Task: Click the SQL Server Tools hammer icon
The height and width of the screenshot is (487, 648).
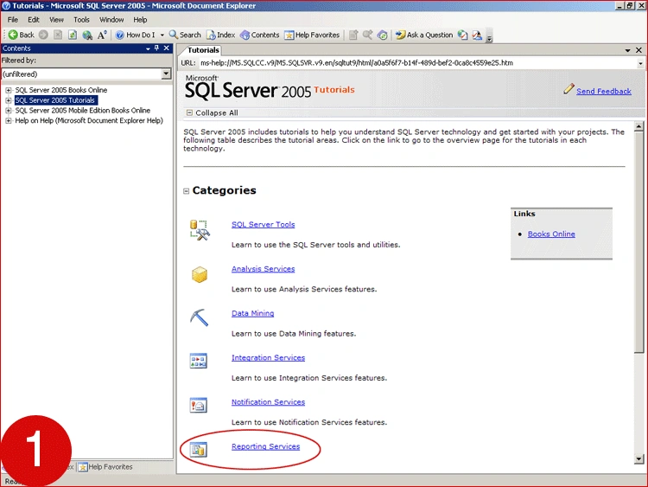Action: [x=200, y=230]
